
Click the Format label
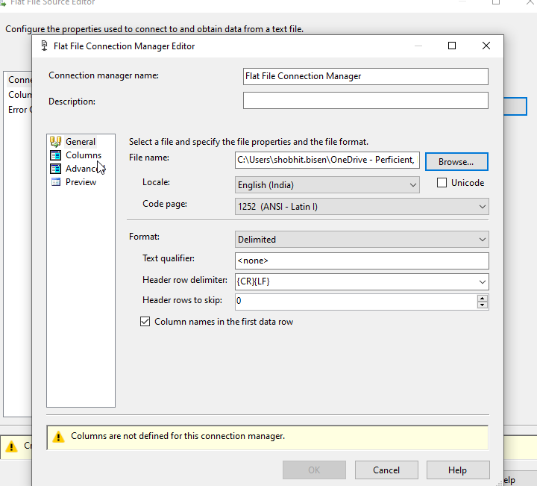(144, 237)
